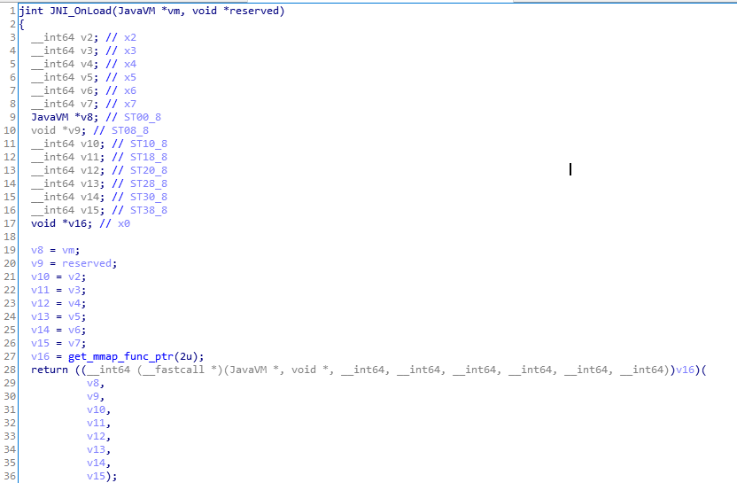Click the 'JavaVM *vm' parameter in the signature
This screenshot has height=483, width=737.
(149, 11)
